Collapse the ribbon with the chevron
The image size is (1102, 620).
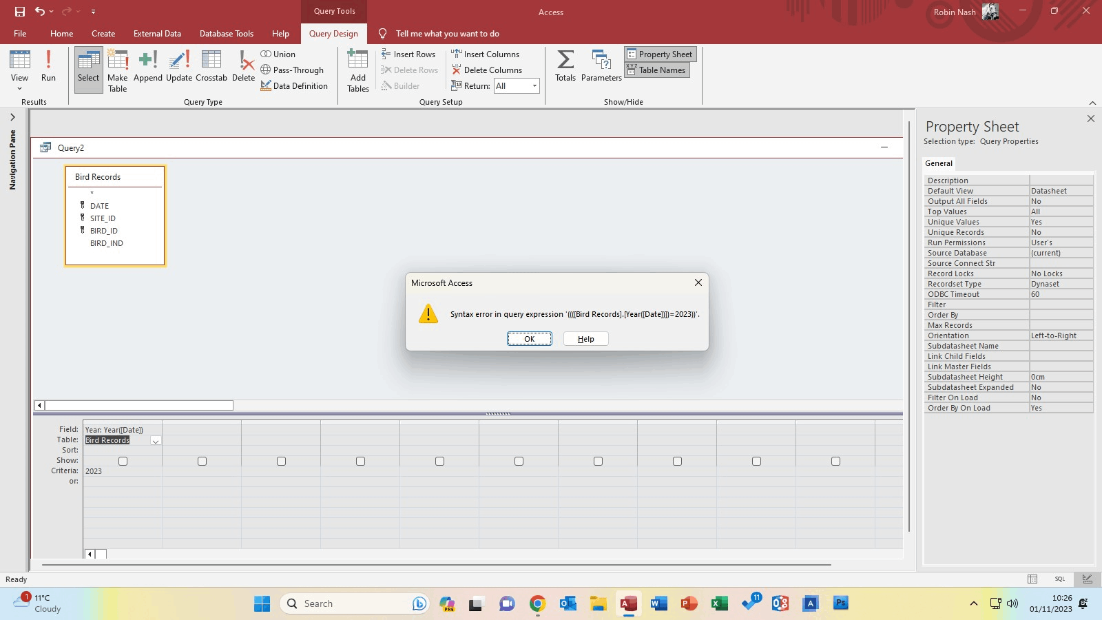[1092, 103]
